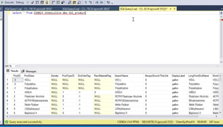Toggle Include Live Query Statistics

tap(58, 3)
